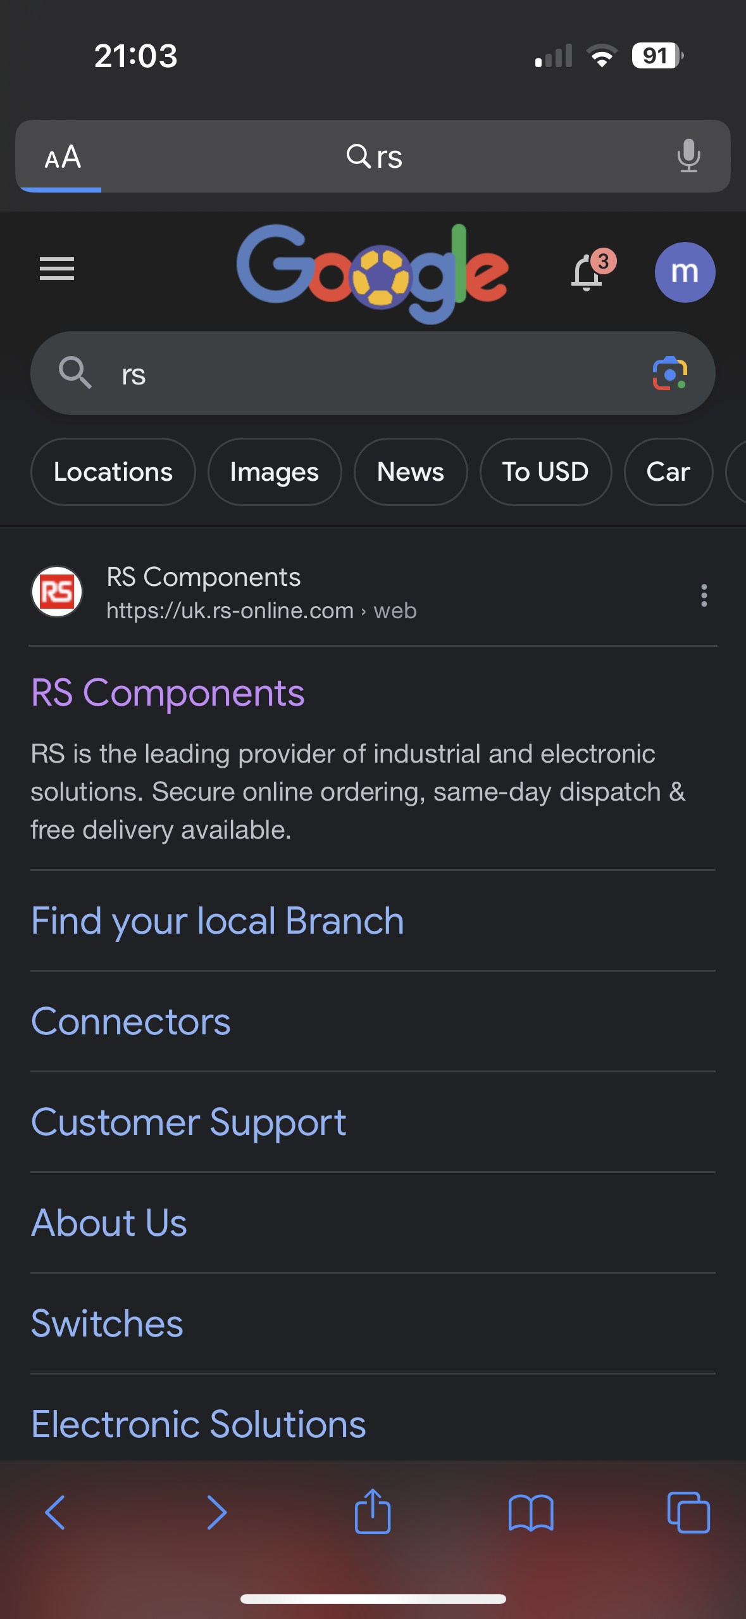
Task: Go forward to the next page
Action: point(216,1513)
